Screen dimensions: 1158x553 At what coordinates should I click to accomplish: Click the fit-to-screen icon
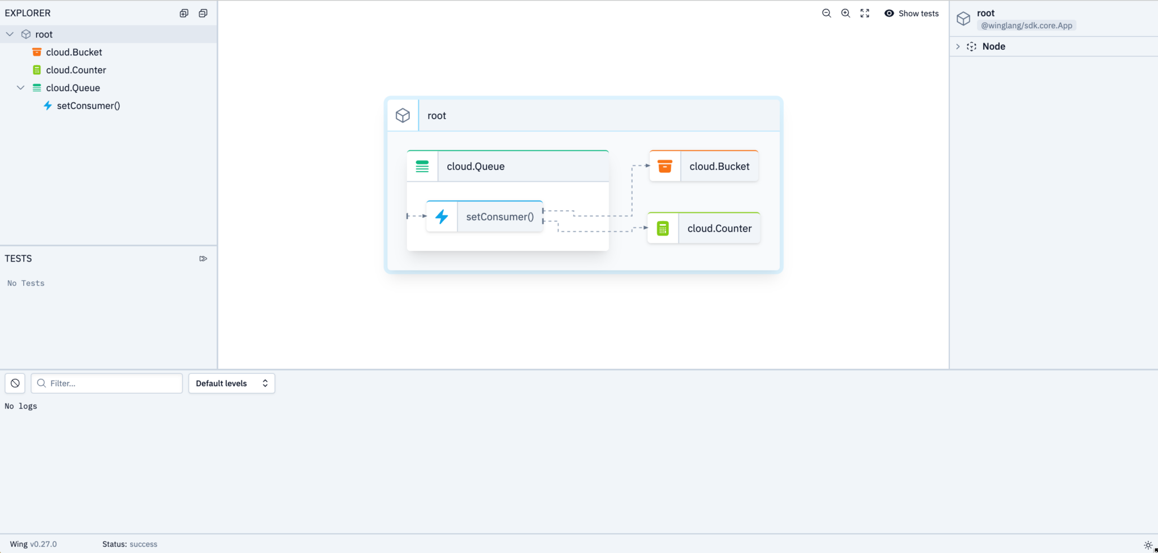point(865,13)
